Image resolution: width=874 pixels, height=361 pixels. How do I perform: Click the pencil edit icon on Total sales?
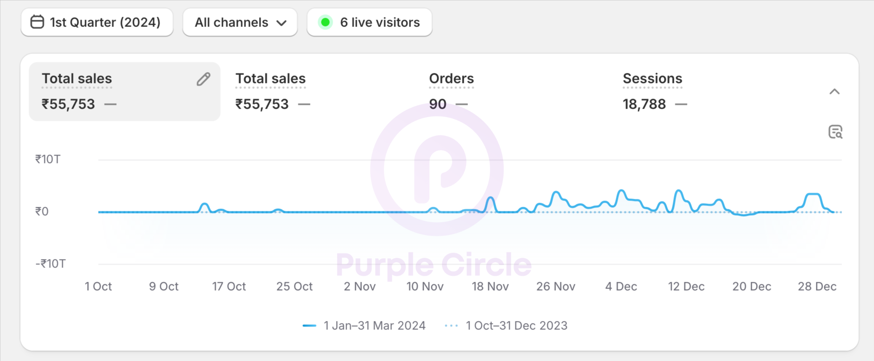[x=203, y=79]
